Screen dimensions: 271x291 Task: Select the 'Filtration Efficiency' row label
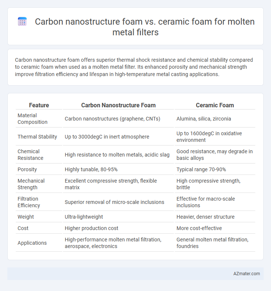(29, 202)
